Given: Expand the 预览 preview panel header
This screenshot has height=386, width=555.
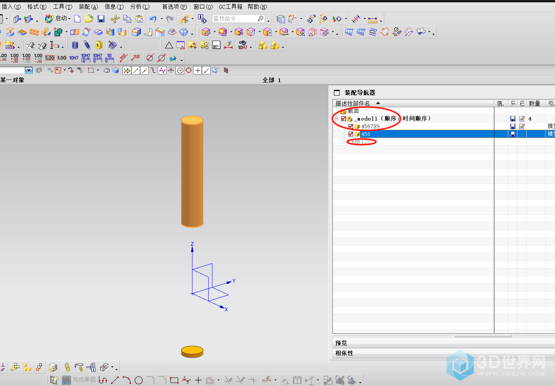Looking at the screenshot, I should click(x=443, y=343).
